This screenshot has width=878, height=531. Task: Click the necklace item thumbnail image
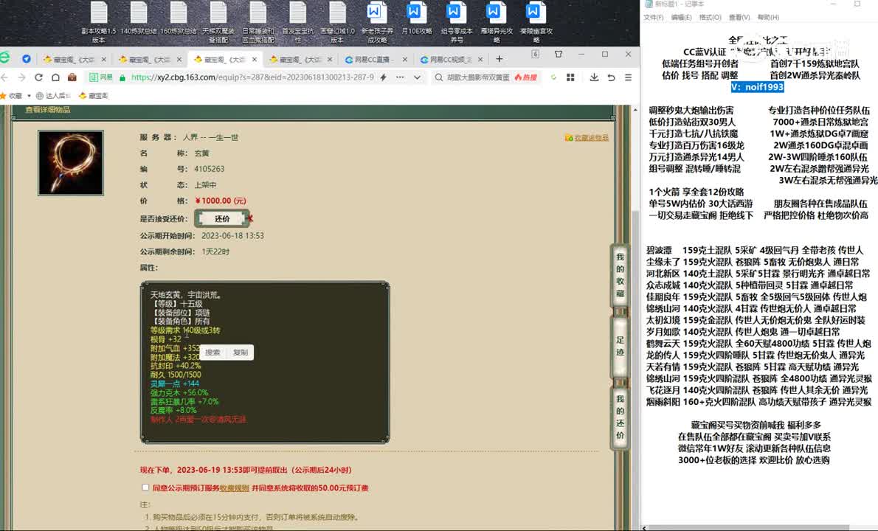71,163
